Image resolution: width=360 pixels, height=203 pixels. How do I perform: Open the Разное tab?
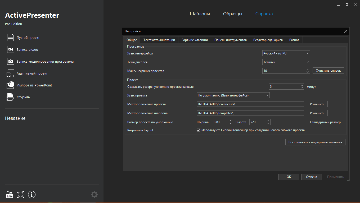pyautogui.click(x=294, y=40)
